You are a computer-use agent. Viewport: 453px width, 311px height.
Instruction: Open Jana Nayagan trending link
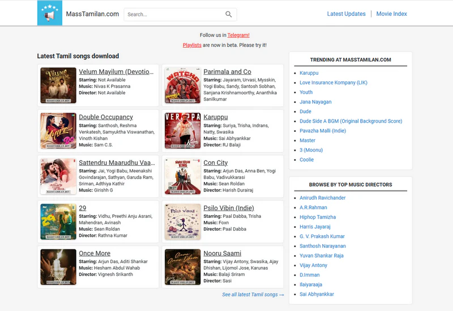[315, 102]
